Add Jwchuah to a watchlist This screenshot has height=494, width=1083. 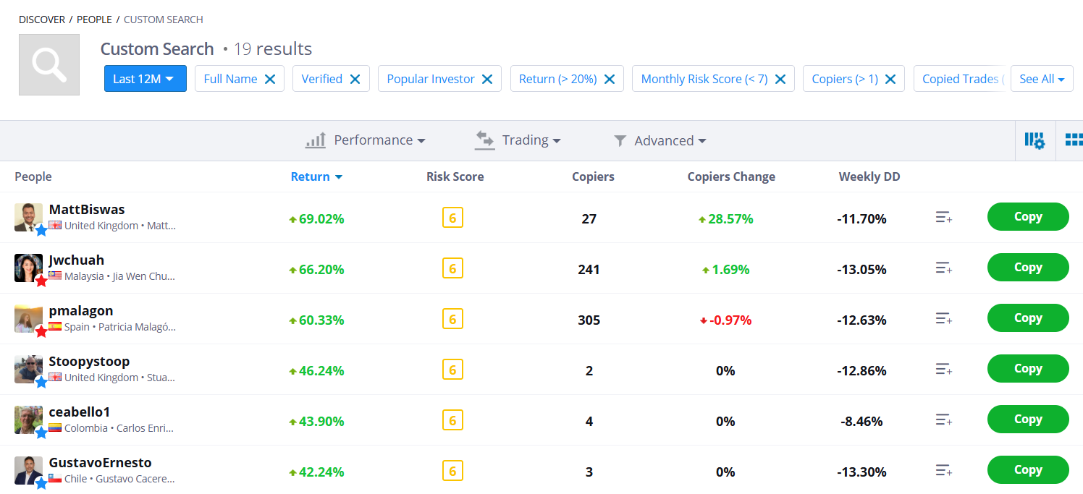tap(943, 267)
